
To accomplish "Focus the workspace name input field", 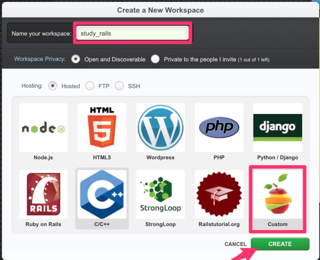I will point(132,33).
